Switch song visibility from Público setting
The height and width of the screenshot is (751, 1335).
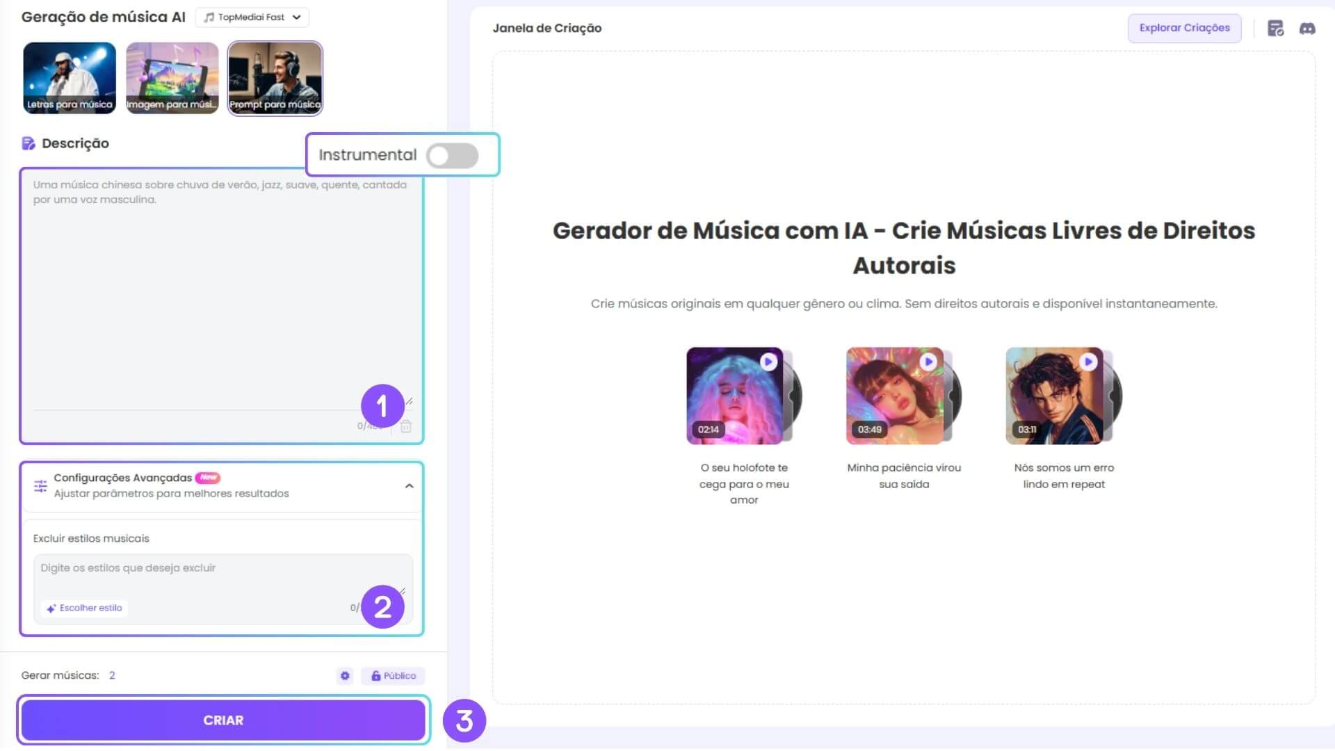(x=393, y=675)
